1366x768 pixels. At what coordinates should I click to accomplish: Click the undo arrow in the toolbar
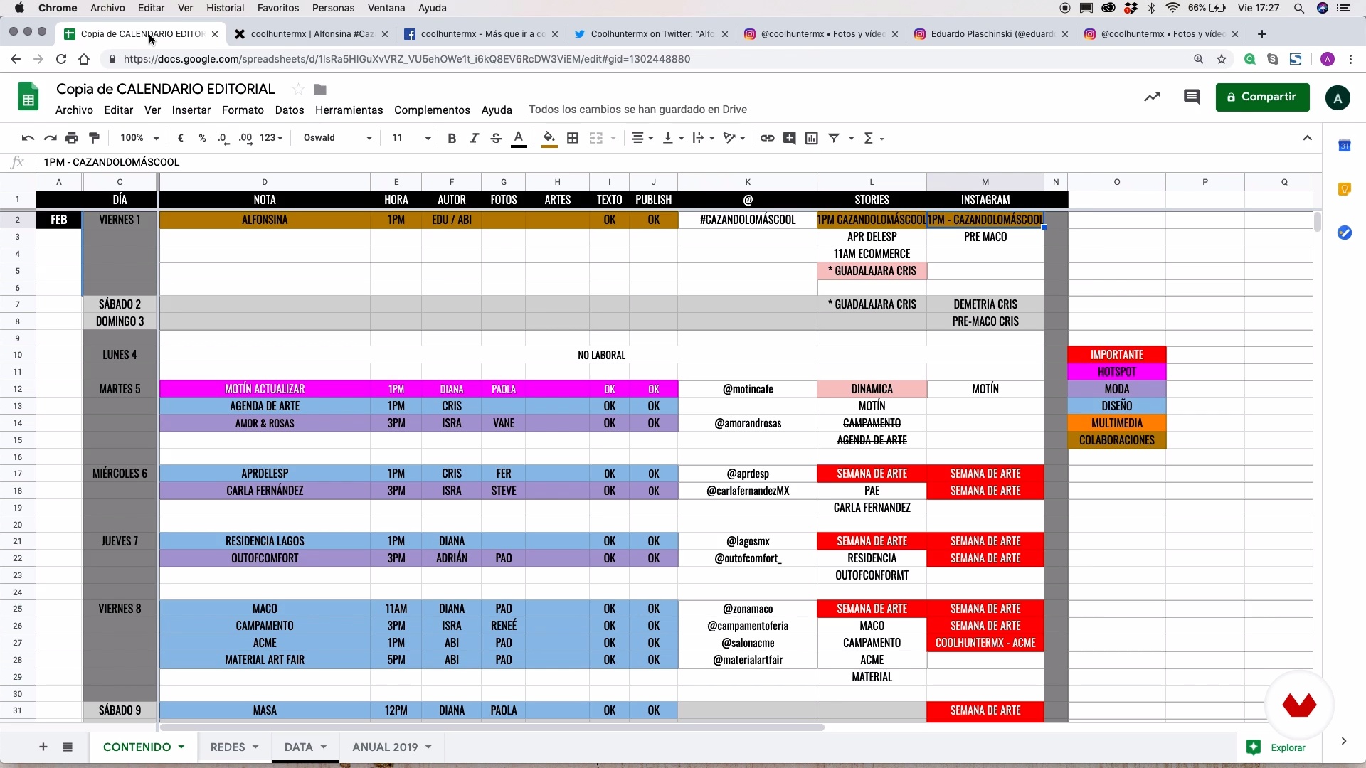click(28, 138)
